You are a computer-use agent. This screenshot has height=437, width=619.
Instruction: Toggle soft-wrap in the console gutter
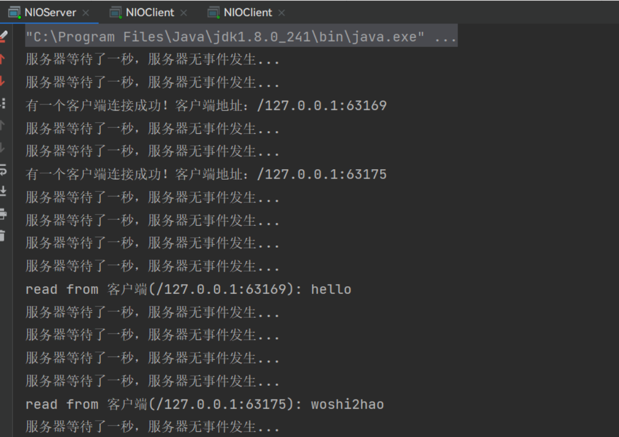click(x=3, y=170)
